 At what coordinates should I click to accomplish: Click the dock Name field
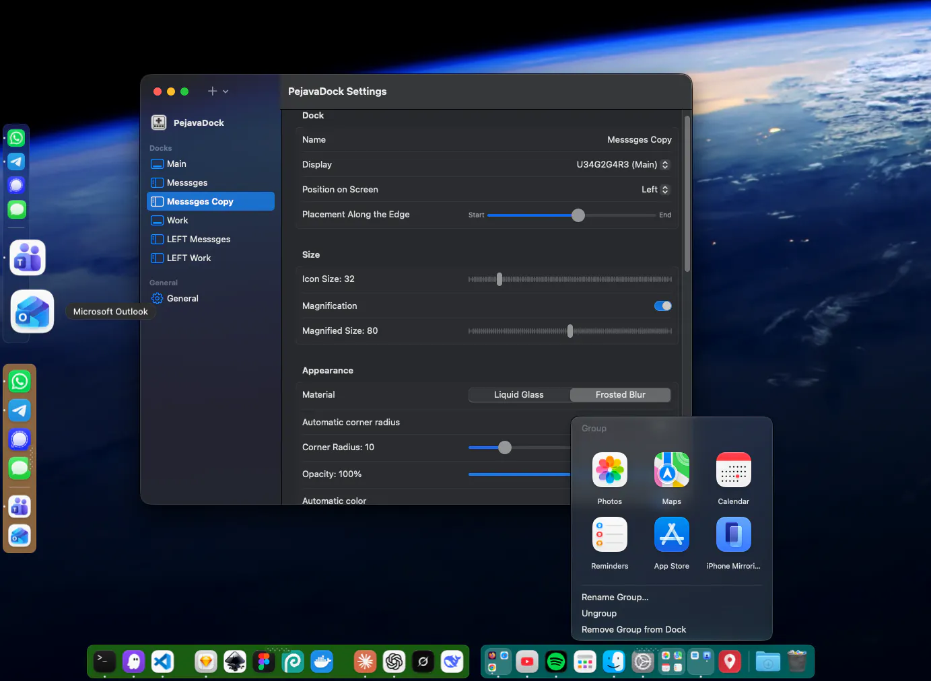pyautogui.click(x=487, y=140)
